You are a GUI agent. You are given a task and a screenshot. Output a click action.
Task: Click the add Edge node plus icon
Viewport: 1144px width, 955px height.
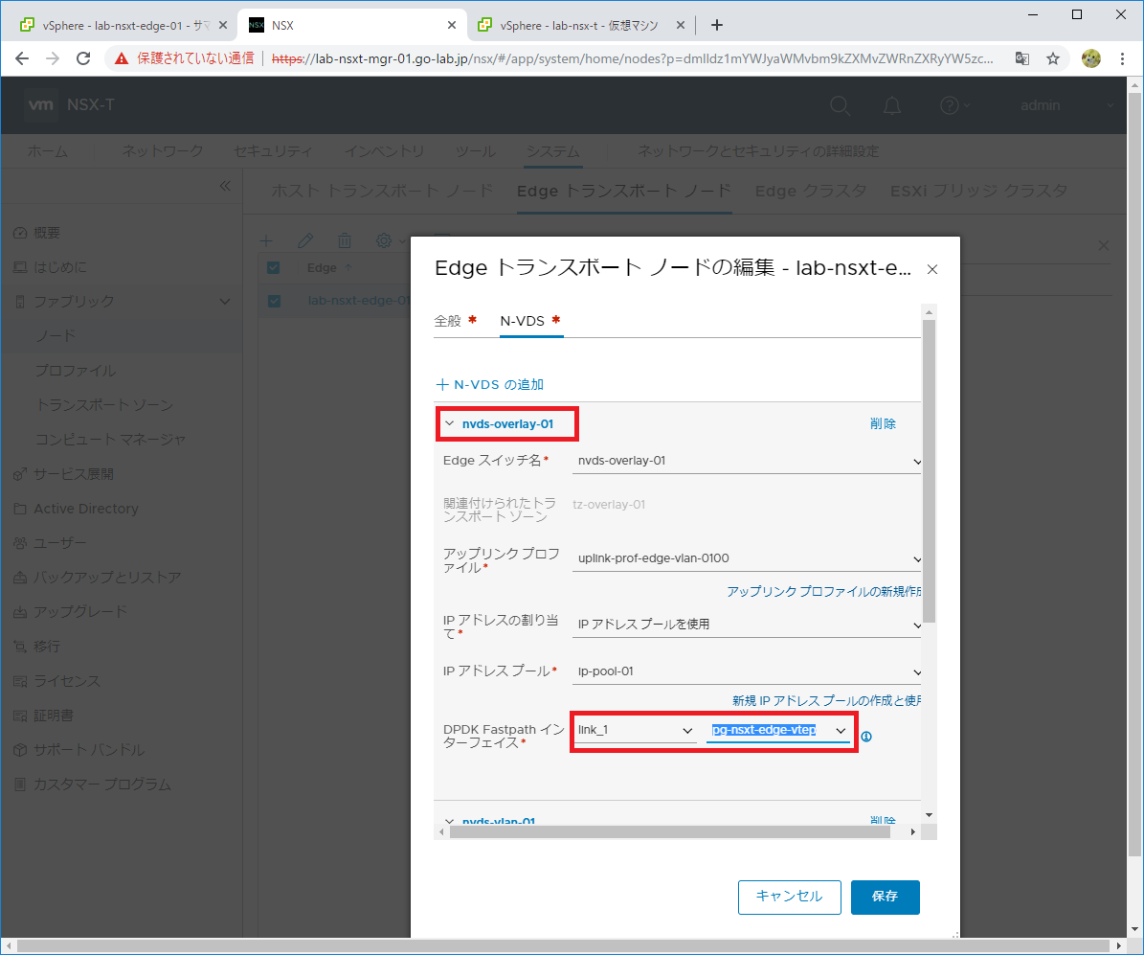coord(266,240)
